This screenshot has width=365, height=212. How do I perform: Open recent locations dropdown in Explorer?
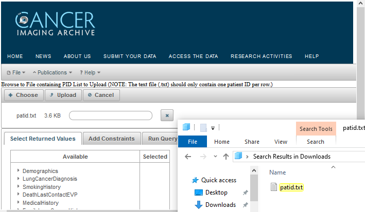tap(215, 156)
